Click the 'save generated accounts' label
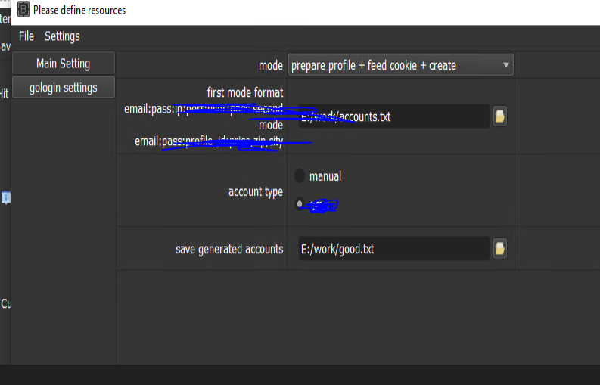Screen dimensions: 600x385 click(229, 249)
